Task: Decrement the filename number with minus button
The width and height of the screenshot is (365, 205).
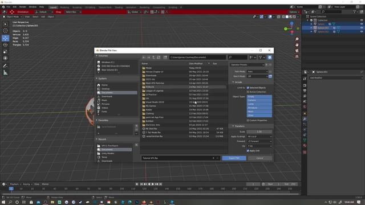Action: pos(217,158)
